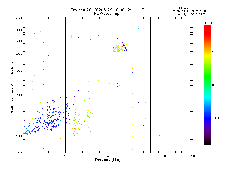Viewport: 227px width, 170px height.
Task: Click the 'RwPretec (8p)' subtitle
Action: point(108,14)
